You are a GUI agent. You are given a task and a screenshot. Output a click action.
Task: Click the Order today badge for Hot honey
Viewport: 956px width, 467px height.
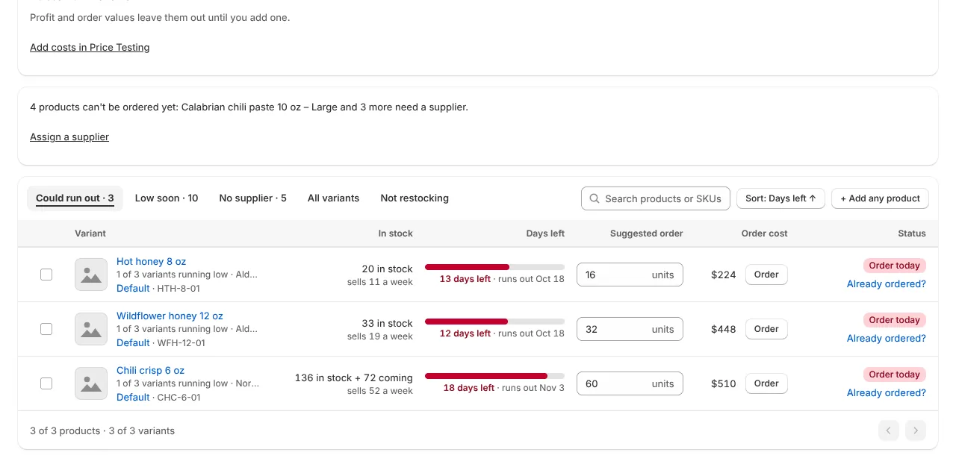(895, 266)
